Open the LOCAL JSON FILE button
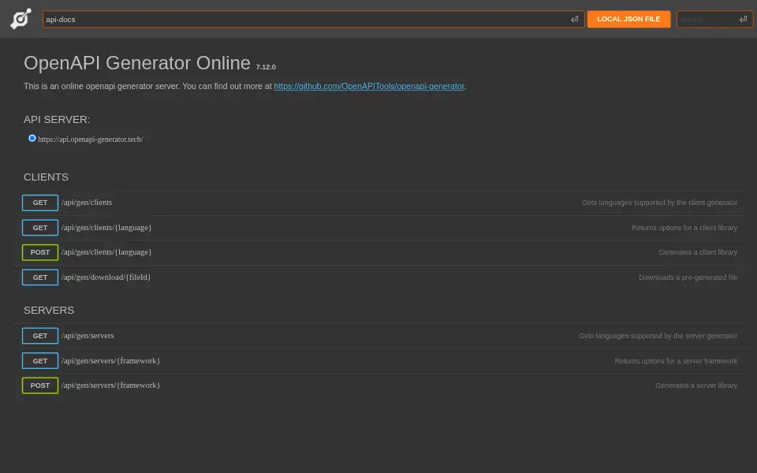 628,19
